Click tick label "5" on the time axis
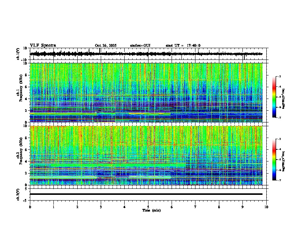This screenshot has width=300, height=232. click(148, 207)
